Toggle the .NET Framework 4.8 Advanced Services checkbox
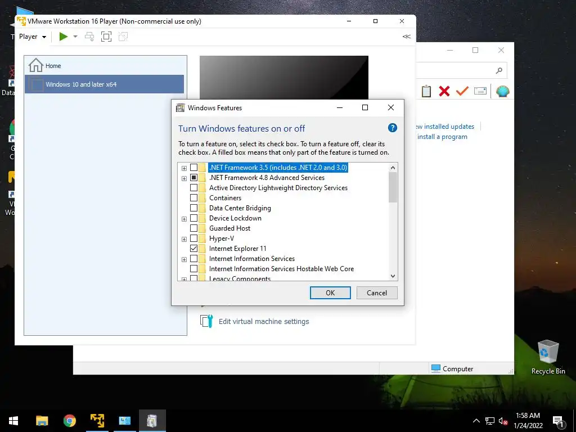 click(193, 177)
